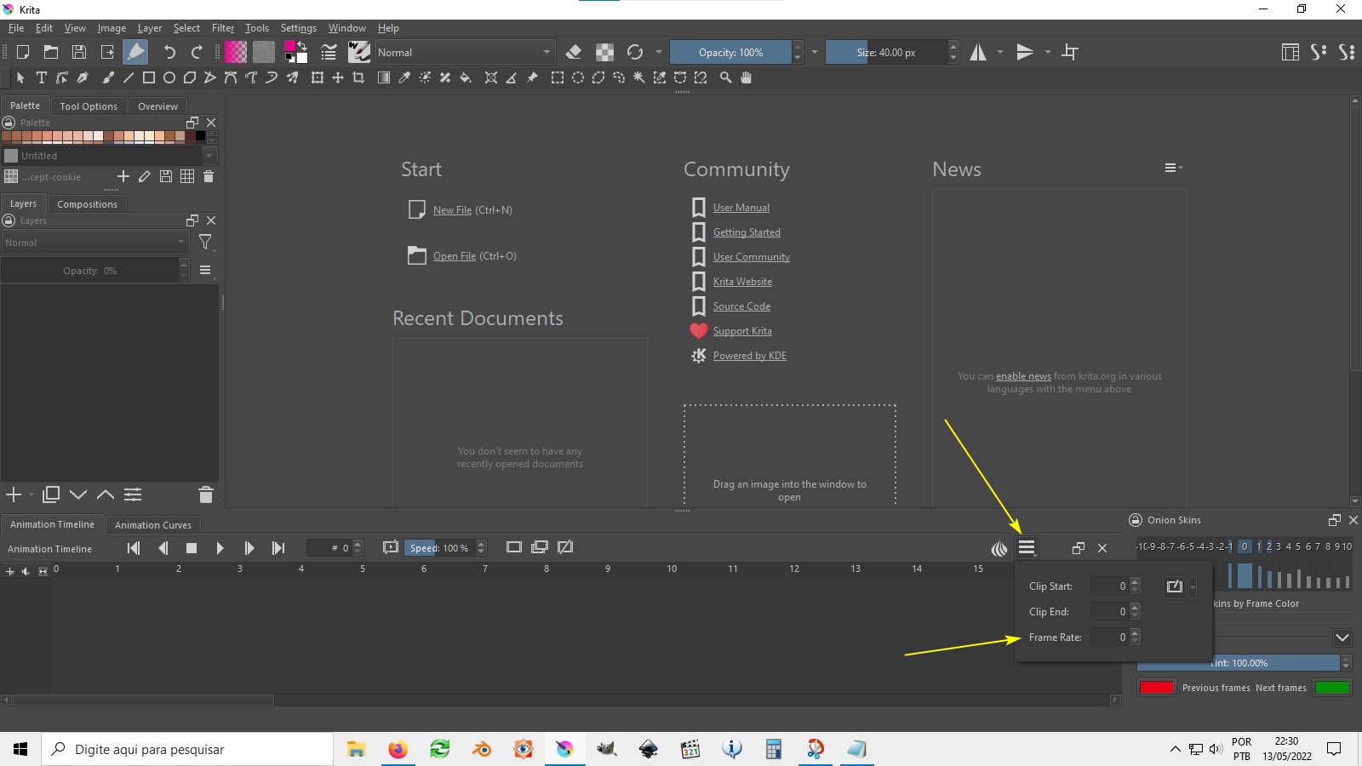Open the Settings menu
Screen dimensions: 1362x766
[x=299, y=28]
